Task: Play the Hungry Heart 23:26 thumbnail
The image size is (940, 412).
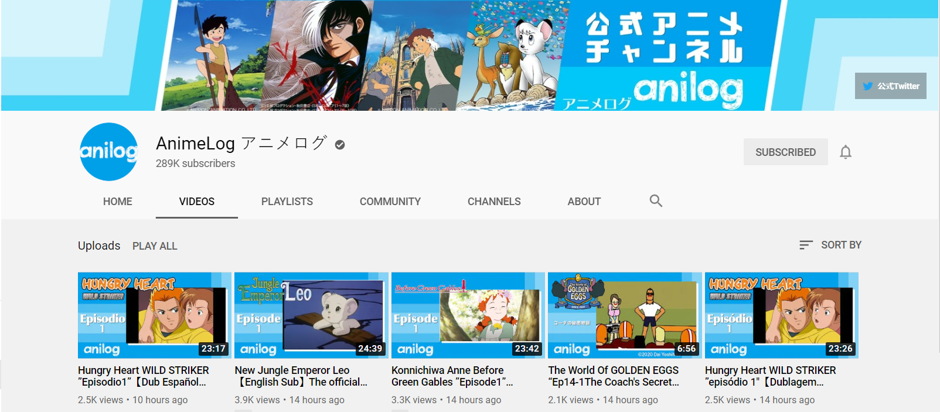Action: tap(782, 315)
